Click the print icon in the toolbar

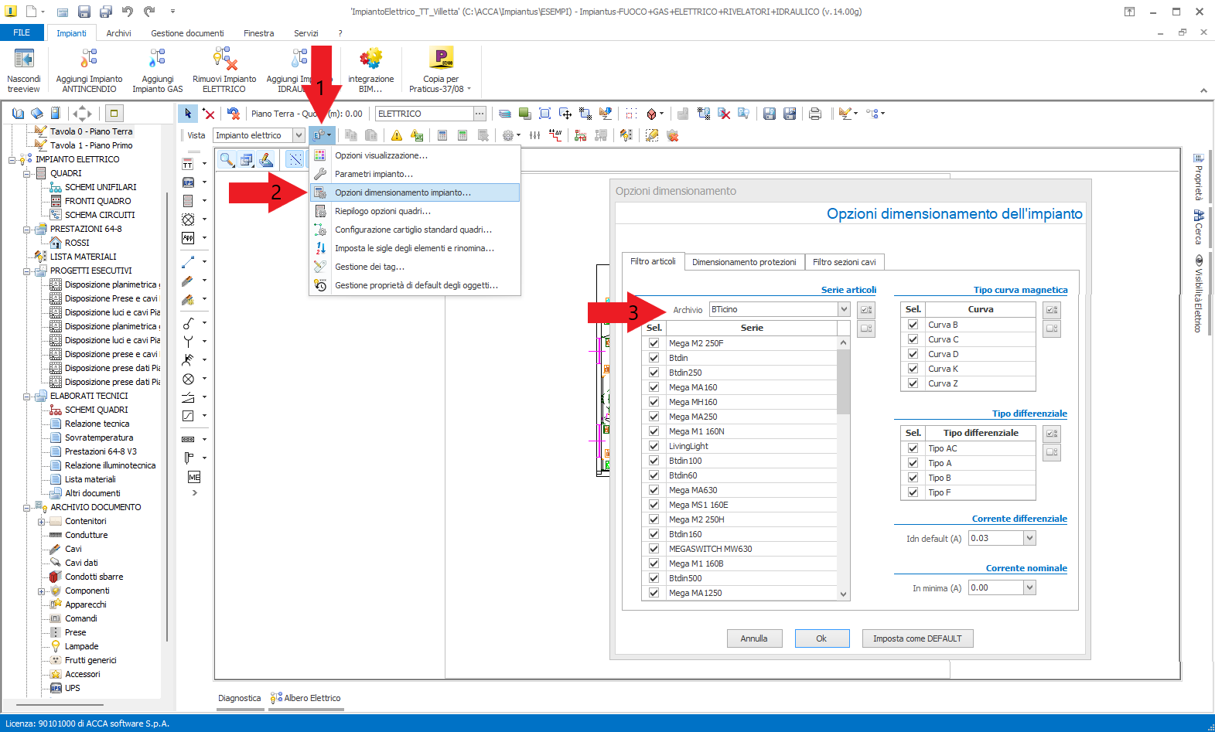[x=815, y=114]
